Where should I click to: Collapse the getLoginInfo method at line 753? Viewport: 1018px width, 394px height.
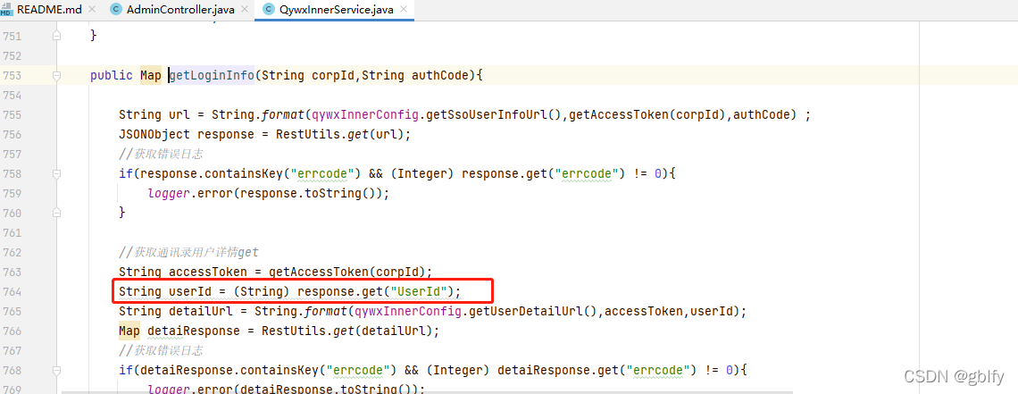[x=56, y=76]
